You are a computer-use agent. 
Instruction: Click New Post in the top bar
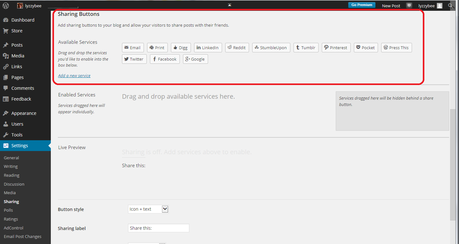point(391,6)
